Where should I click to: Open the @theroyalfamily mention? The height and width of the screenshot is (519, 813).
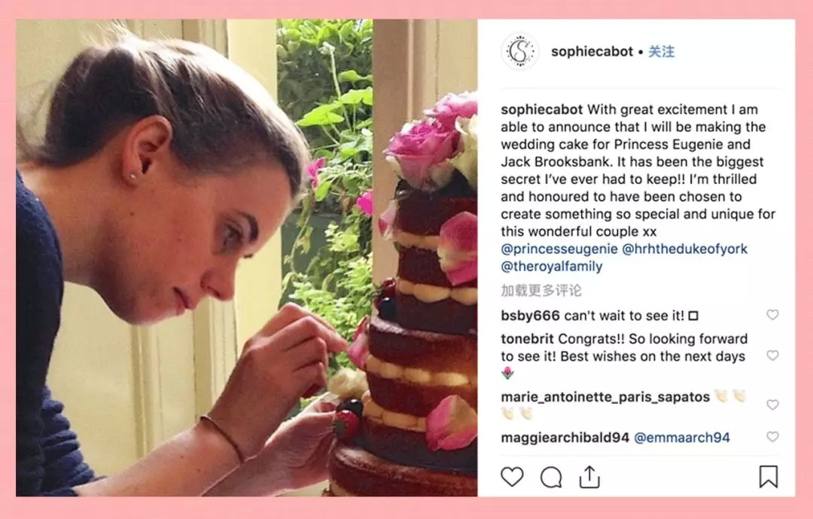point(552,267)
